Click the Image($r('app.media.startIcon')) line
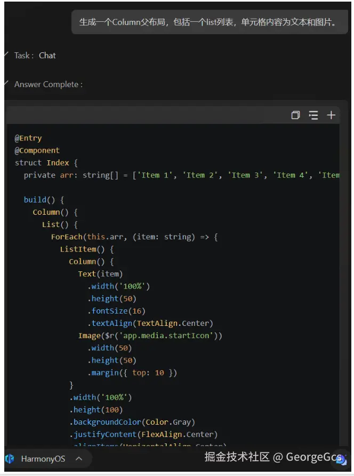This screenshot has height=476, width=354. pyautogui.click(x=150, y=335)
